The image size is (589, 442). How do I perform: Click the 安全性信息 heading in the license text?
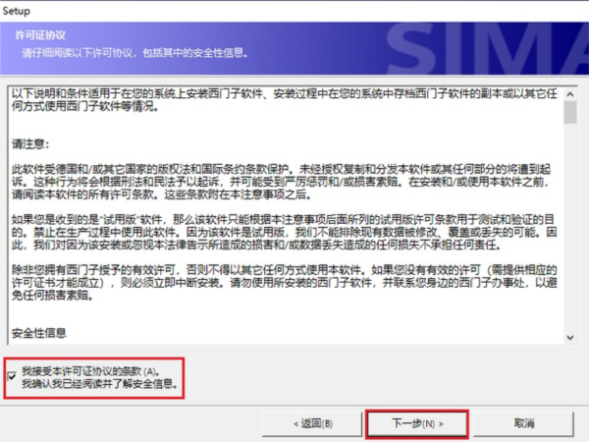pos(38,333)
